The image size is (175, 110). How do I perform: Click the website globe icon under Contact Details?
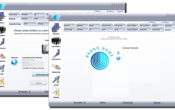118,58
